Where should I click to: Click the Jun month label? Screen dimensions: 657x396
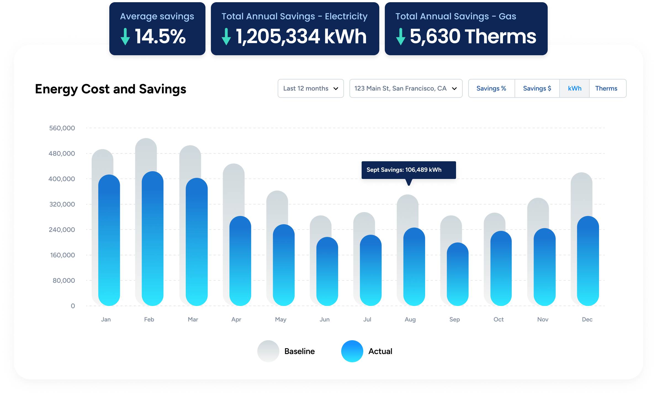pyautogui.click(x=325, y=320)
